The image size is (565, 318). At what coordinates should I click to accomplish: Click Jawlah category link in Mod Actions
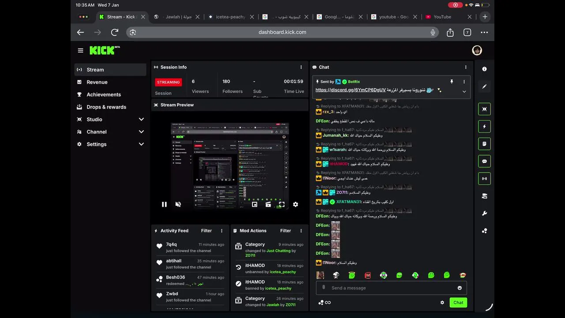click(273, 305)
